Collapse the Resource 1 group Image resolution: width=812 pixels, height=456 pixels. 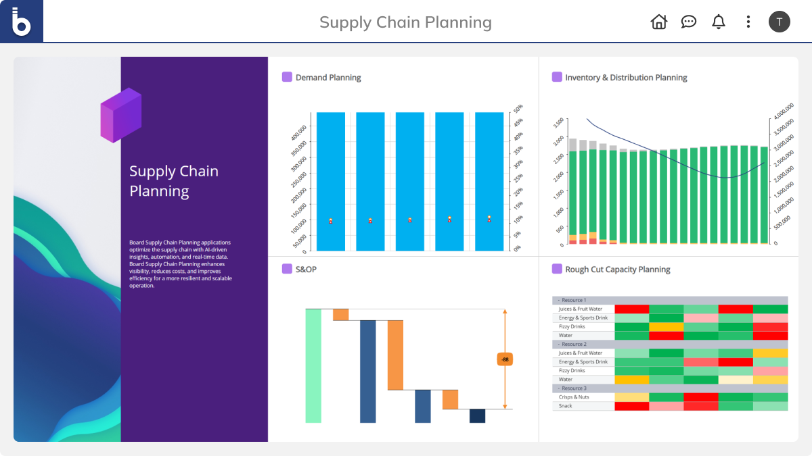[x=559, y=300]
